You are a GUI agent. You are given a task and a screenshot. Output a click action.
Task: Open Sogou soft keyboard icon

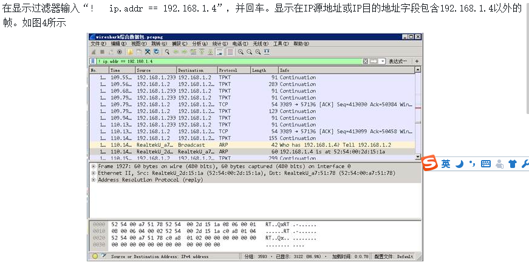click(x=486, y=164)
